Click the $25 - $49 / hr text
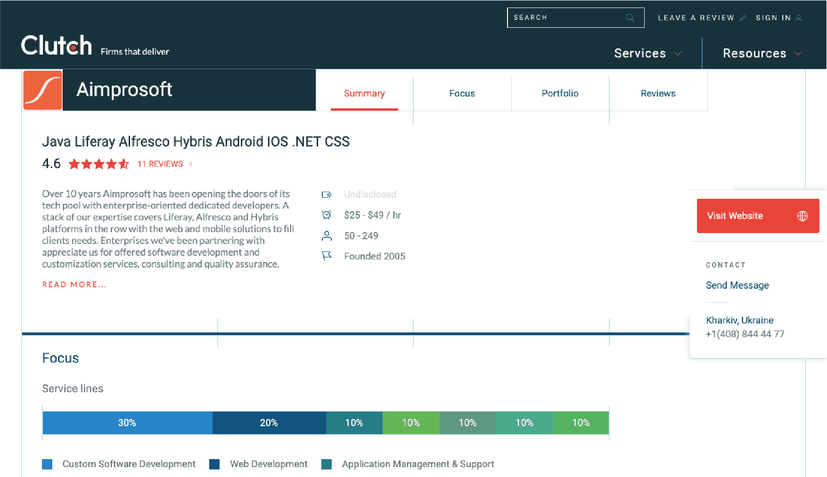 pos(372,215)
